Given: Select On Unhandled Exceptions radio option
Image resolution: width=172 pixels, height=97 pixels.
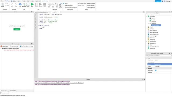Looking at the screenshot, I should [64, 8].
